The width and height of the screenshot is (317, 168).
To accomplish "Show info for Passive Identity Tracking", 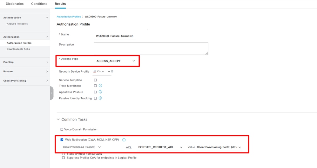I will click(100, 98).
